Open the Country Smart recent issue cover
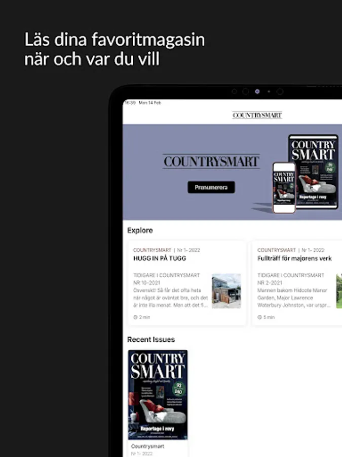 click(x=158, y=395)
